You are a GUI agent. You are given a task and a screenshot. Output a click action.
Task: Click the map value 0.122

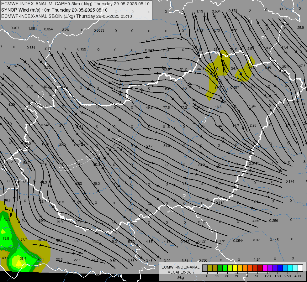pyautogui.click(x=82, y=49)
